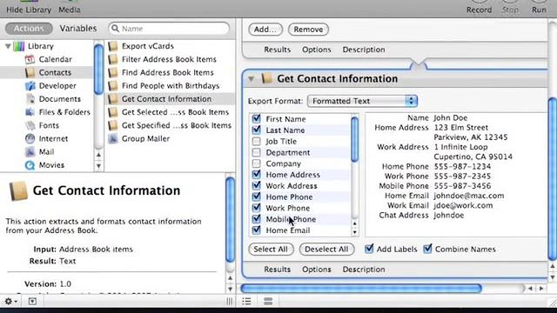Check the Department checkbox

[256, 152]
